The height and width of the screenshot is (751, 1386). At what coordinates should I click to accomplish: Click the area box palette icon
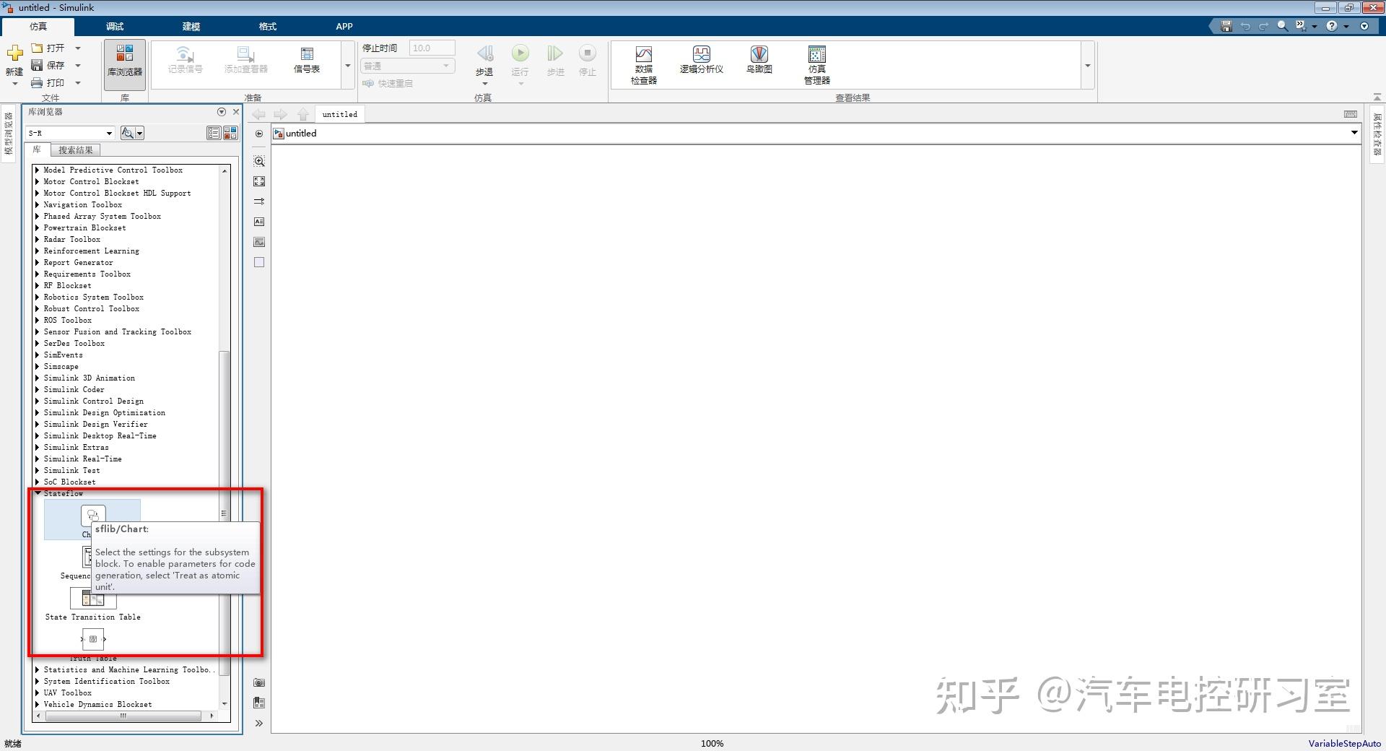259,262
